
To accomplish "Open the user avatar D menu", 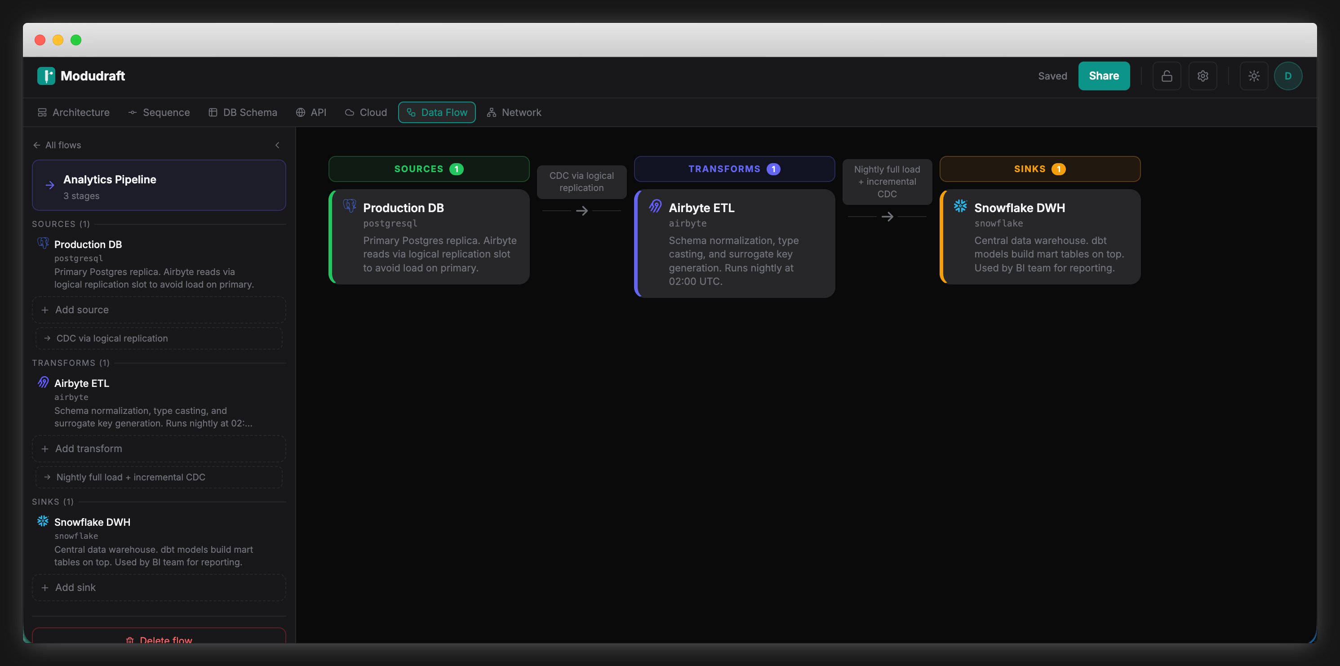I will [x=1287, y=76].
